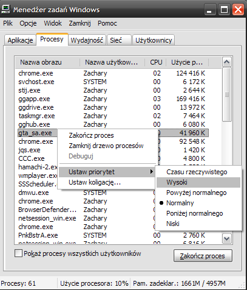The image size is (247, 290).
Task: Click Pam. zadeklar. status entry
Action: pos(179,283)
